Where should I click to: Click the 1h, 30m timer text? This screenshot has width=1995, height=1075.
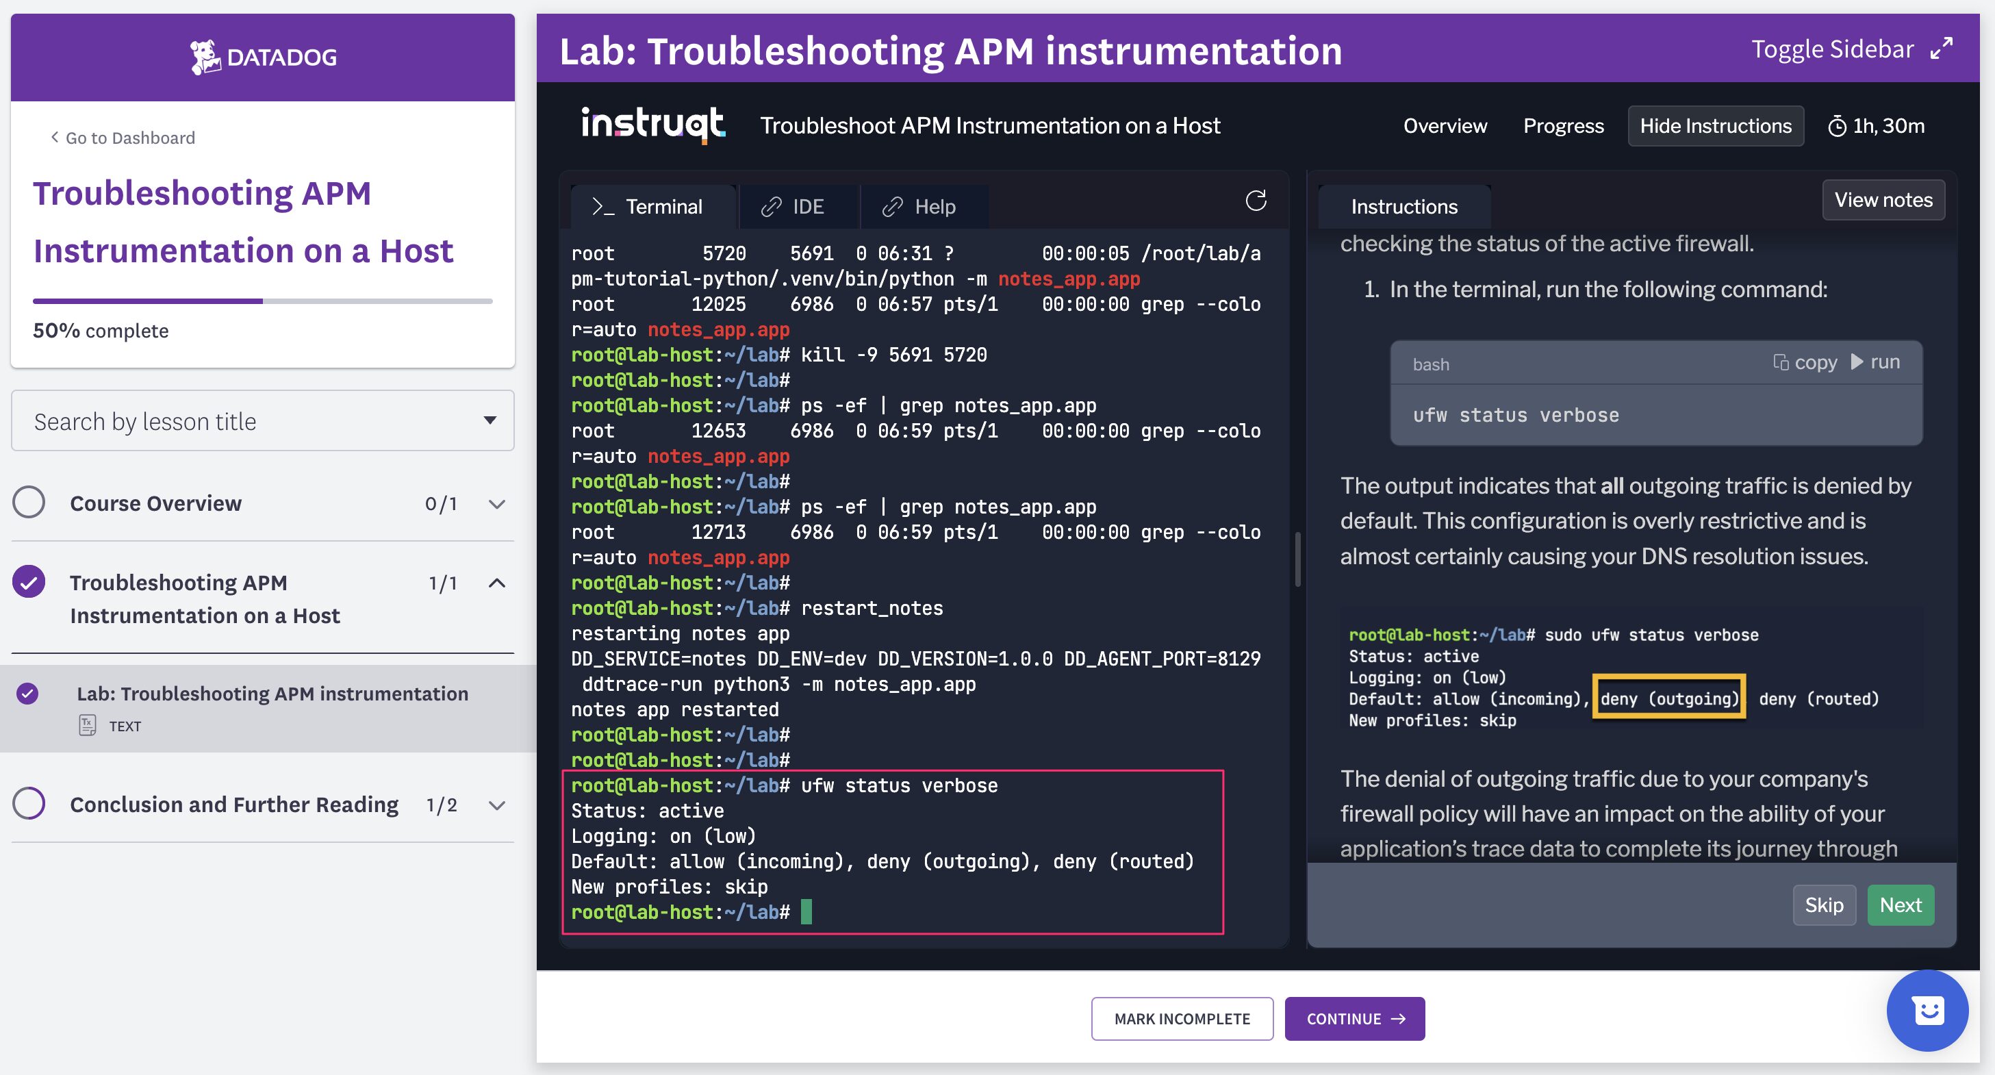1888,126
